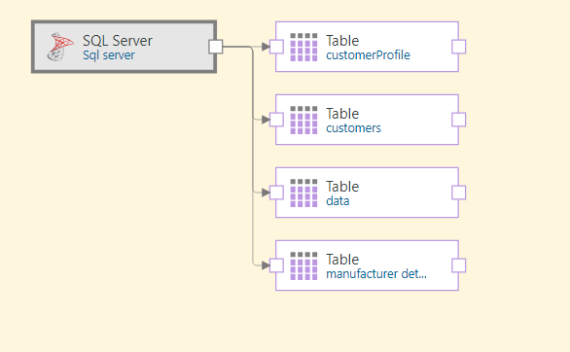Select the customers table input port

tap(276, 120)
